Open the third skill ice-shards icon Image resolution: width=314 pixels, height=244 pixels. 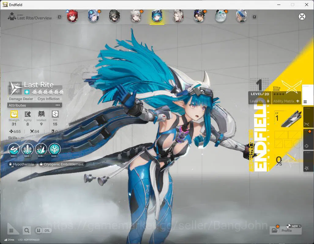(41, 149)
